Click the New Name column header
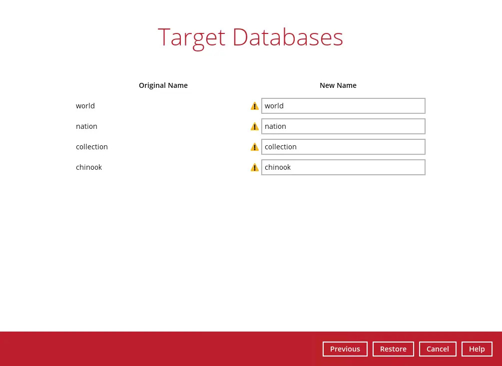This screenshot has width=502, height=366. click(x=338, y=85)
